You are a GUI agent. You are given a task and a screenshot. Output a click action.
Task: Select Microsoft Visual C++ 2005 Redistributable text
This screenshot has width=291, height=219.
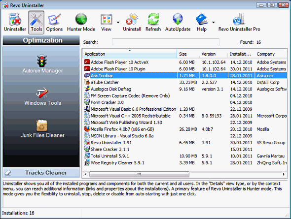tap(131, 116)
